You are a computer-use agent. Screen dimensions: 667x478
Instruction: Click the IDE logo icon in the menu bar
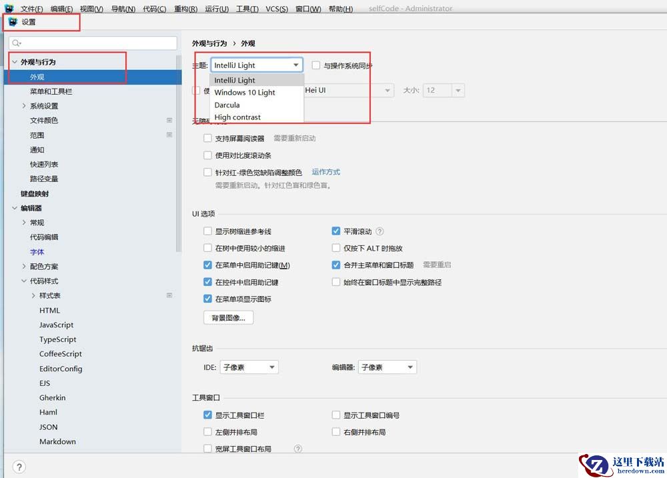[9, 8]
